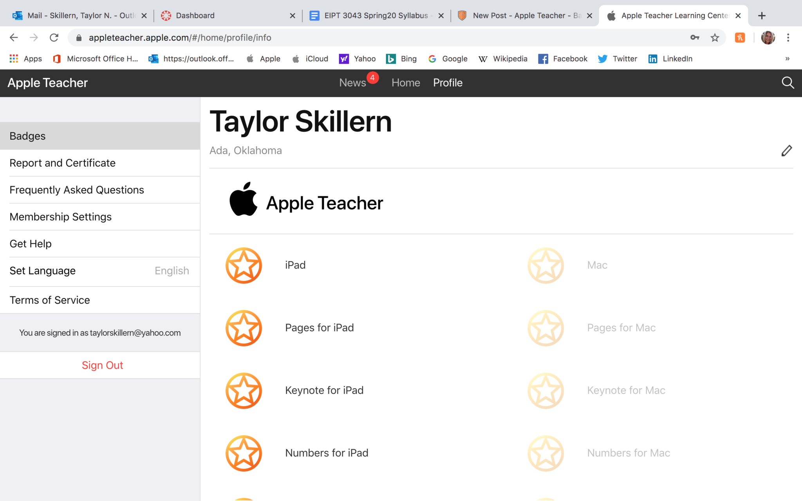The height and width of the screenshot is (501, 802).
Task: Click the iPad badge star icon
Action: pos(244,265)
